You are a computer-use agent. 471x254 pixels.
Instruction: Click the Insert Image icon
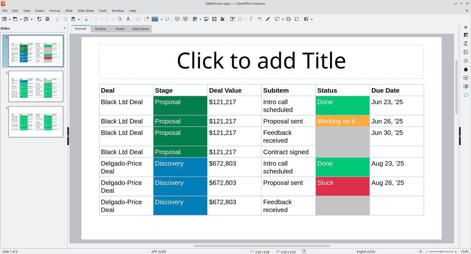[x=206, y=19]
